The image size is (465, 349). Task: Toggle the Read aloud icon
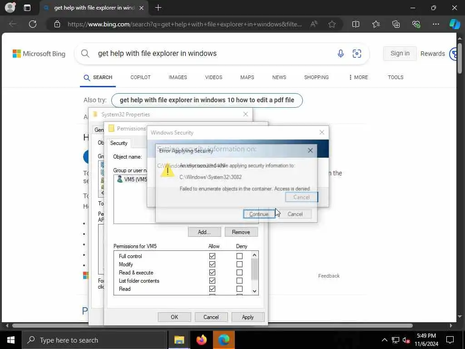coord(314,24)
